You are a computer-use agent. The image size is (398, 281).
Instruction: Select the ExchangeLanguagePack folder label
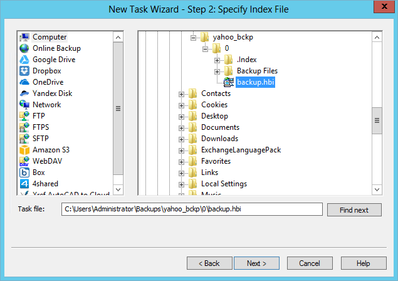click(x=241, y=150)
